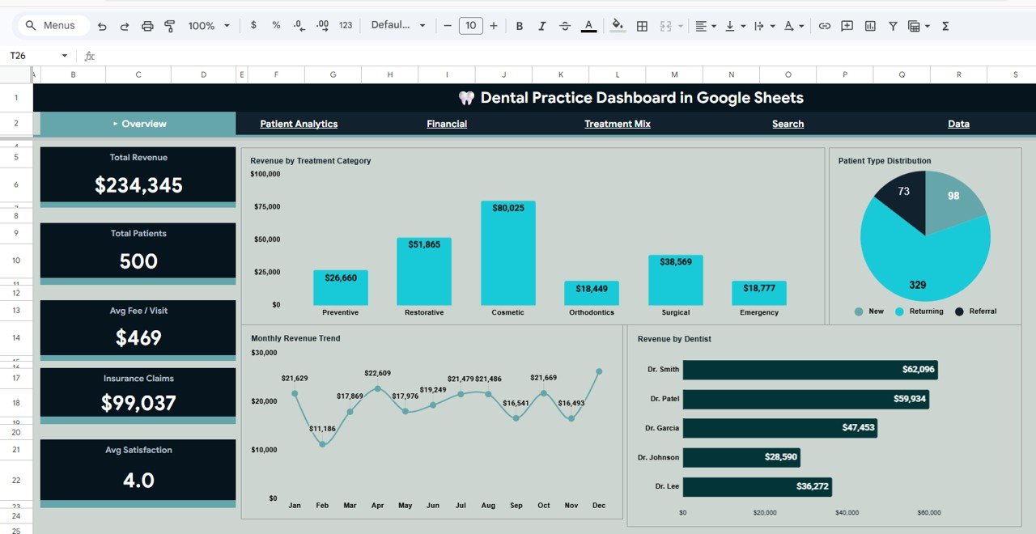Create a filter
Viewport: 1036px width, 534px height.
893,26
